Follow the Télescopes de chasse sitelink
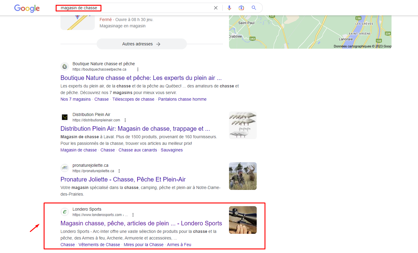Screen dimensions: 418x253 tap(133, 99)
